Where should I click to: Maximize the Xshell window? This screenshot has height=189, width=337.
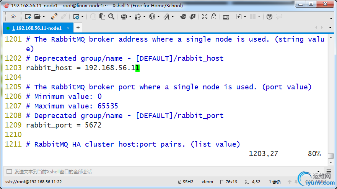click(x=311, y=4)
